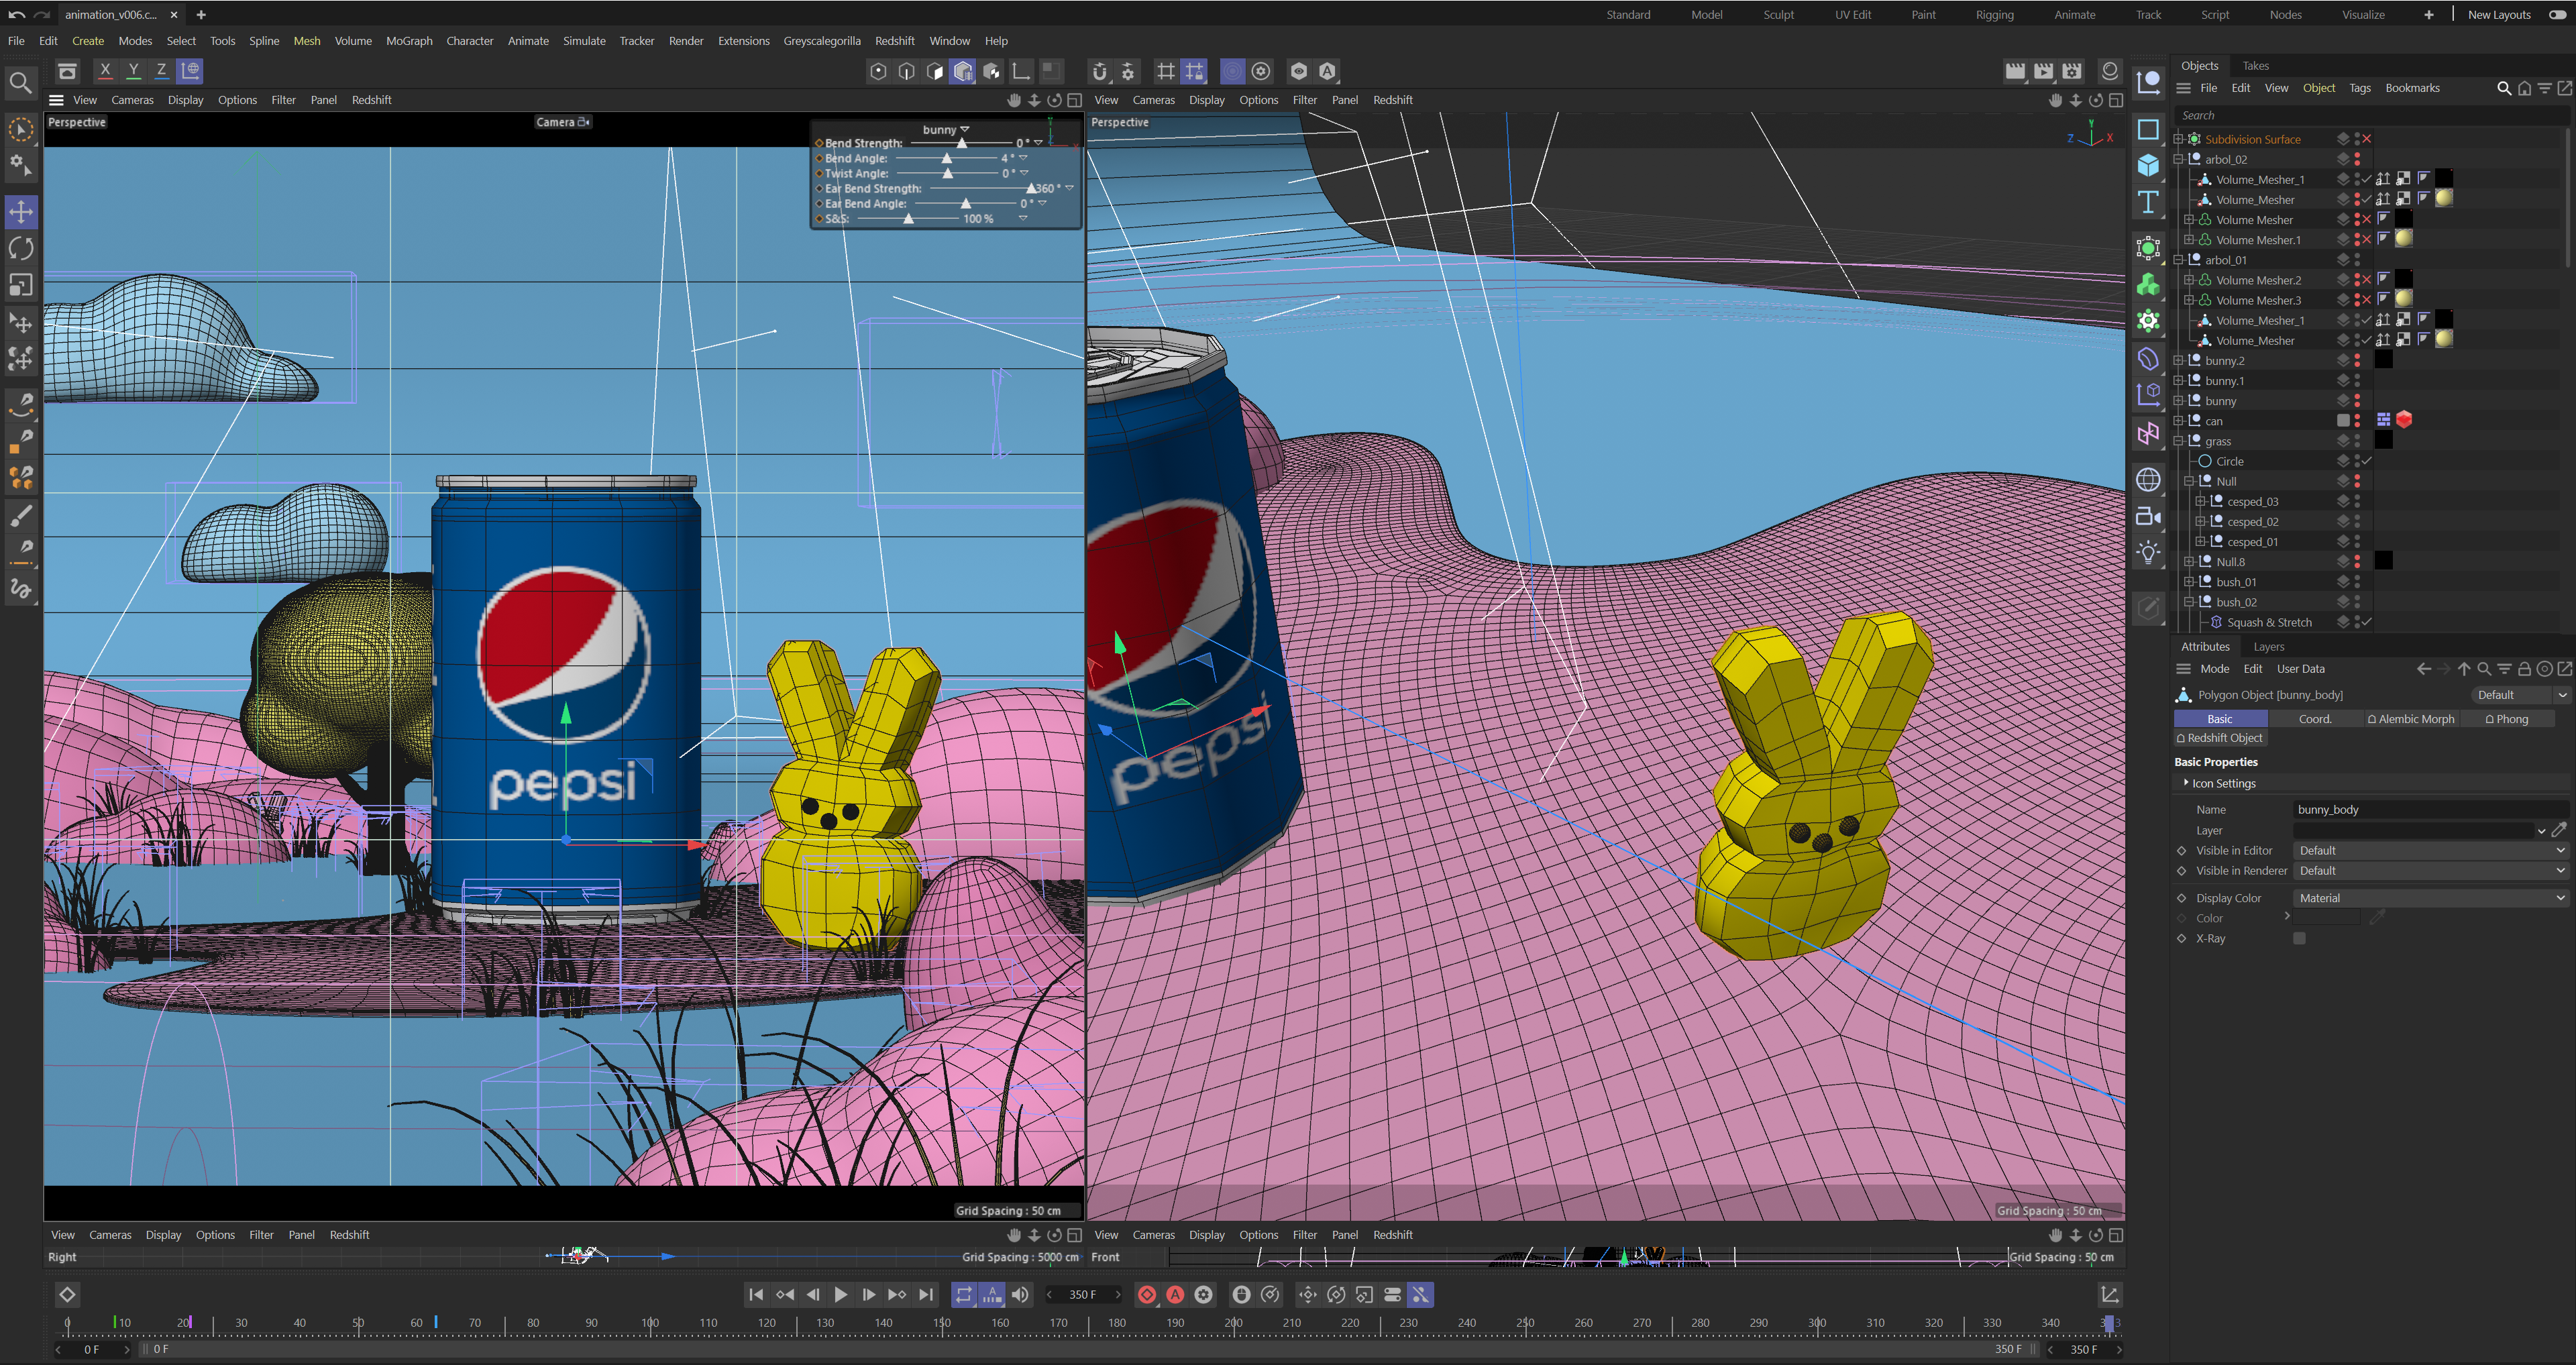Expand Icon Settings section

[x=2187, y=783]
